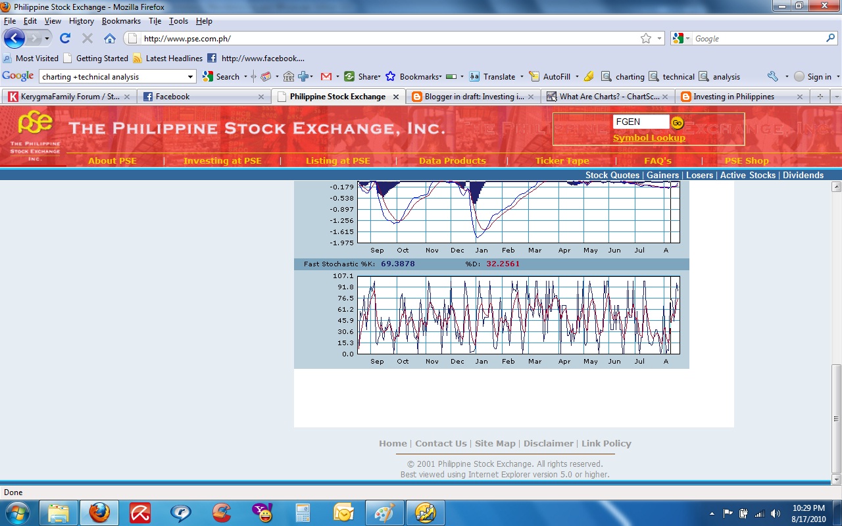Open Translate on the Google Toolbar
The height and width of the screenshot is (526, 842).
tap(498, 76)
